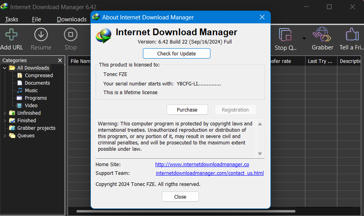The height and width of the screenshot is (216, 364).
Task: Open the Support Team contact link
Action: coord(210,173)
